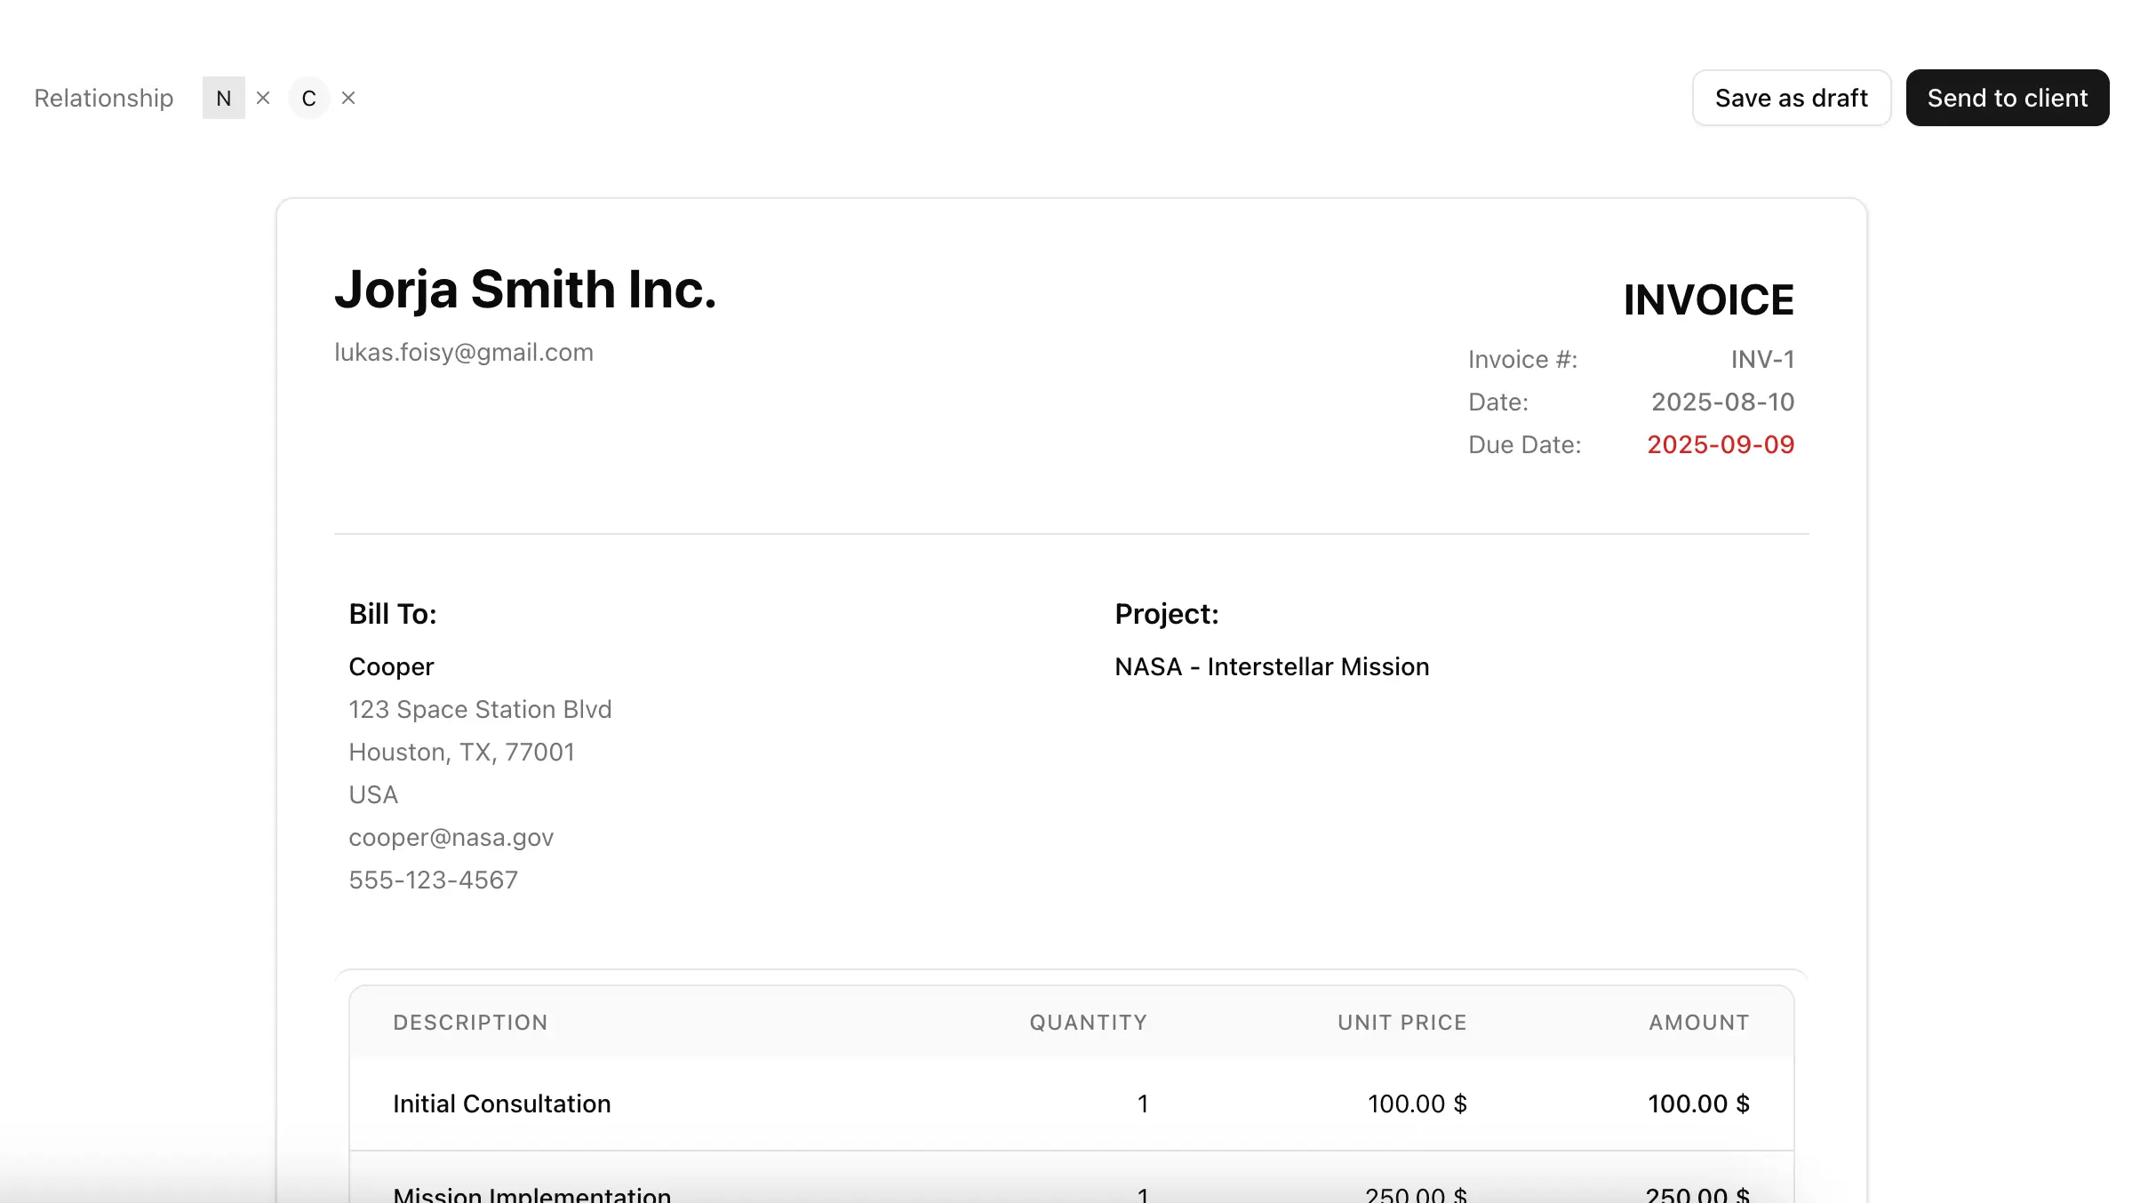Select the invoice number INV-1
The height and width of the screenshot is (1203, 2140).
[x=1762, y=359]
